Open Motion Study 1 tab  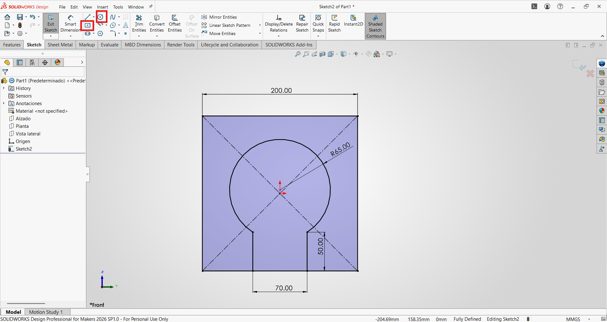46,312
